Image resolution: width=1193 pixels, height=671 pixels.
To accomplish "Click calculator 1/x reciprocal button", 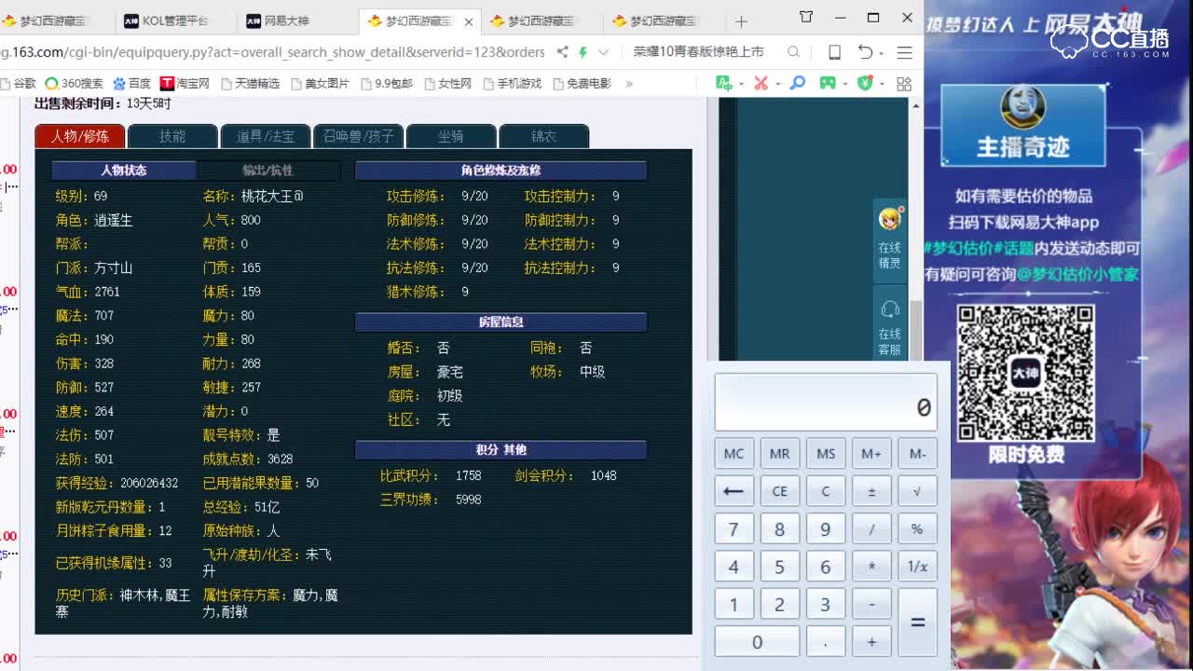I will click(x=917, y=566).
